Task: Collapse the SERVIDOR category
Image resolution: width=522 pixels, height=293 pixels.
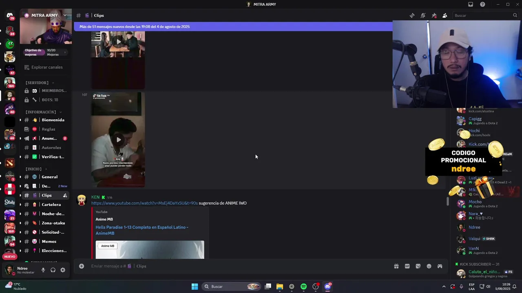Action: [40, 83]
